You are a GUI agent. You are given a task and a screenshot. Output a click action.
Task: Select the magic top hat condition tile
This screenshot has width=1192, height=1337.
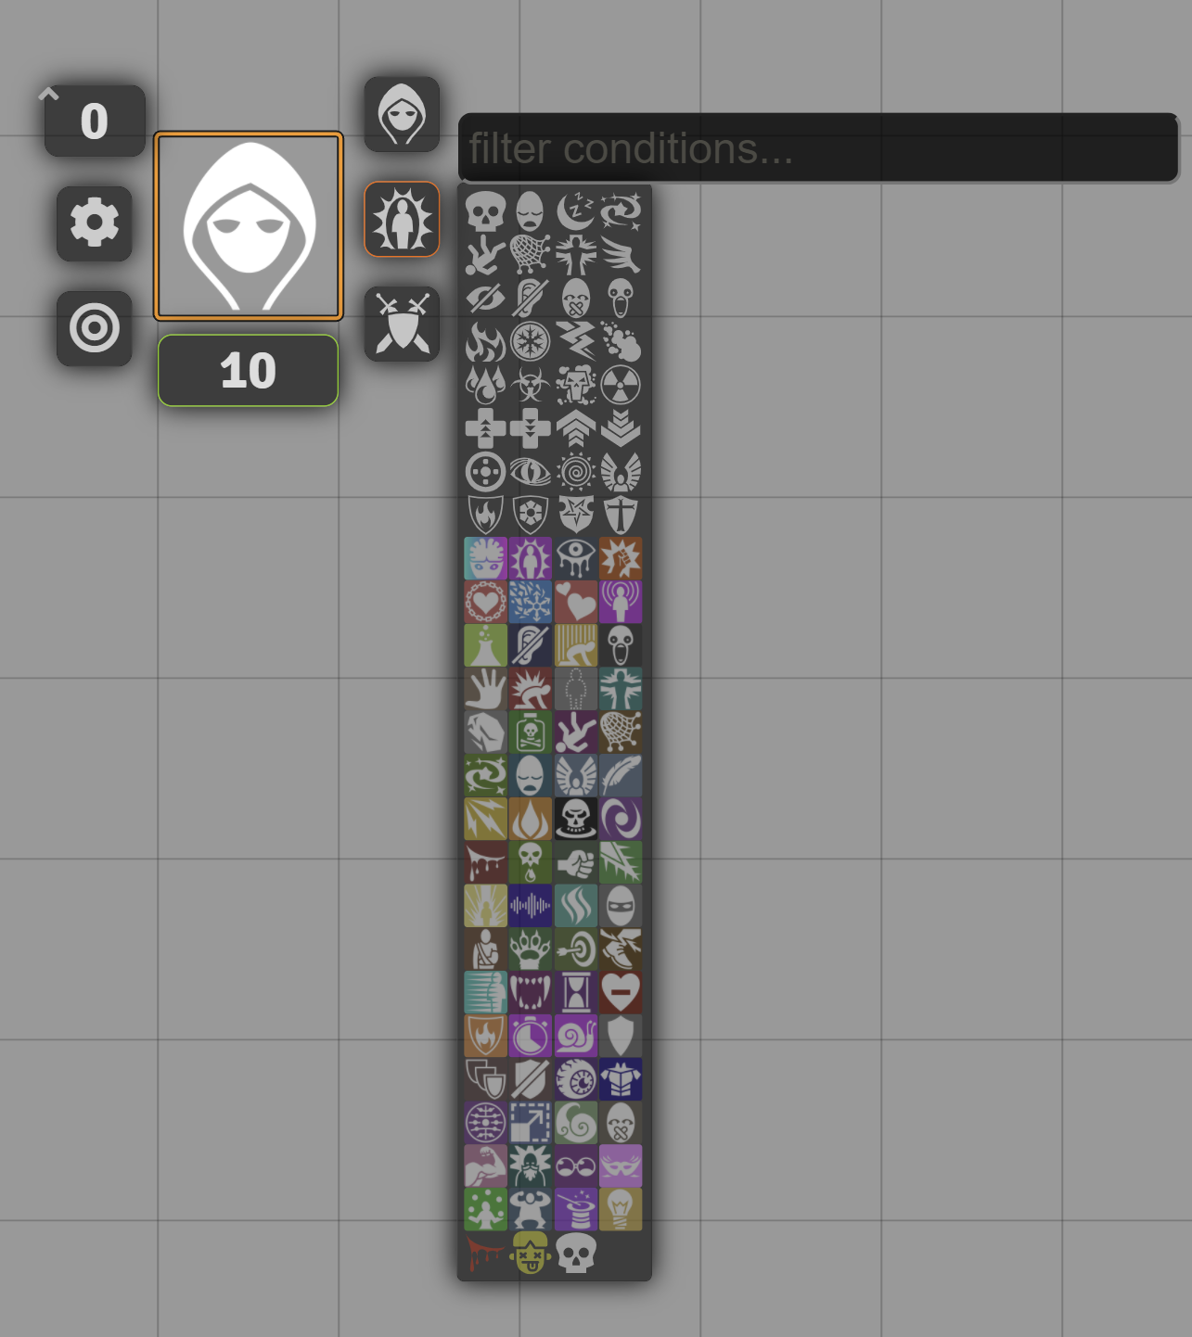(x=575, y=1209)
